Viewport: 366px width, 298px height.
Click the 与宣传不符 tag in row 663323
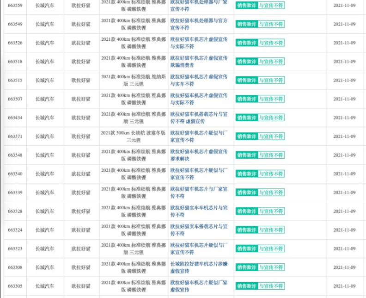coord(271,248)
